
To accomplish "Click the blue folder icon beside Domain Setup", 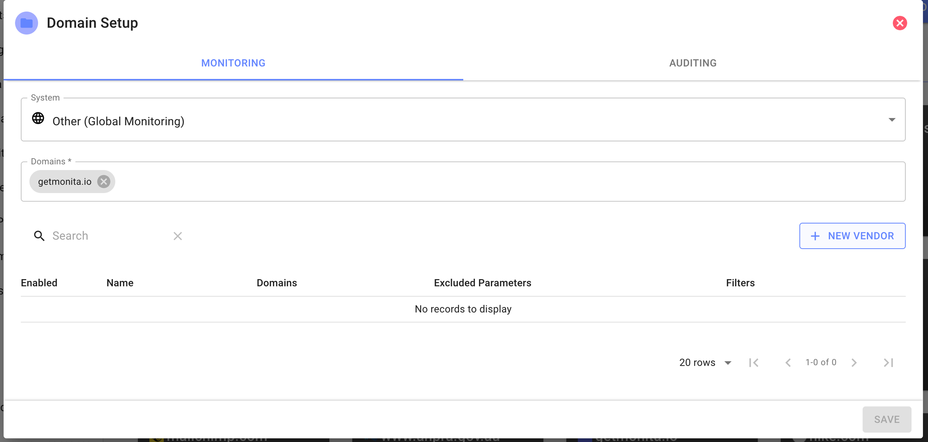I will [x=26, y=23].
